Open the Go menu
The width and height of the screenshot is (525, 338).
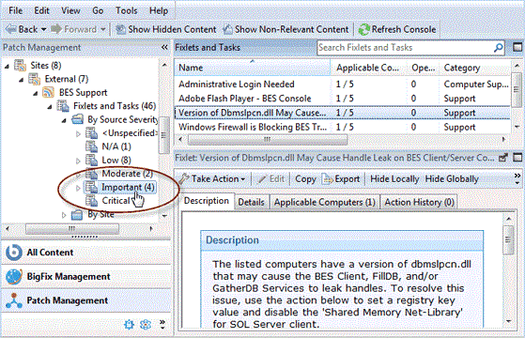coord(98,10)
